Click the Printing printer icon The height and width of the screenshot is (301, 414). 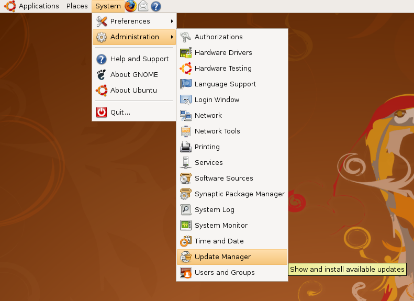click(186, 147)
